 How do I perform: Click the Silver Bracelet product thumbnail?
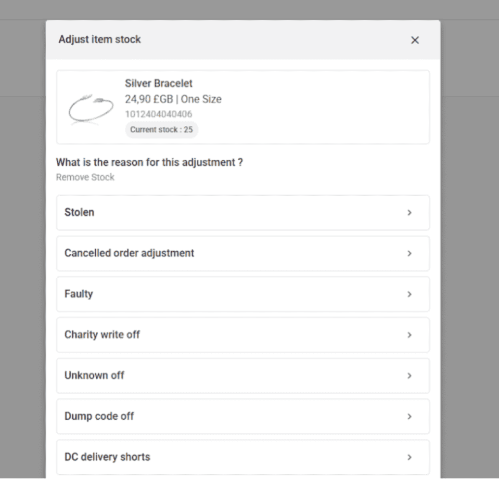(91, 108)
